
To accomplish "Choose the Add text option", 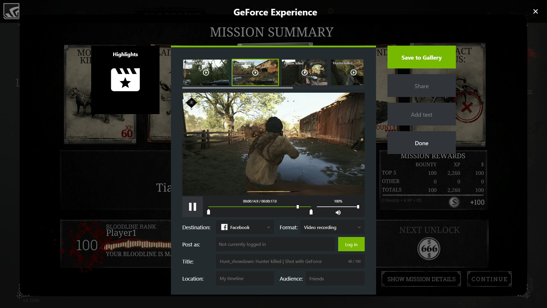I will click(421, 114).
